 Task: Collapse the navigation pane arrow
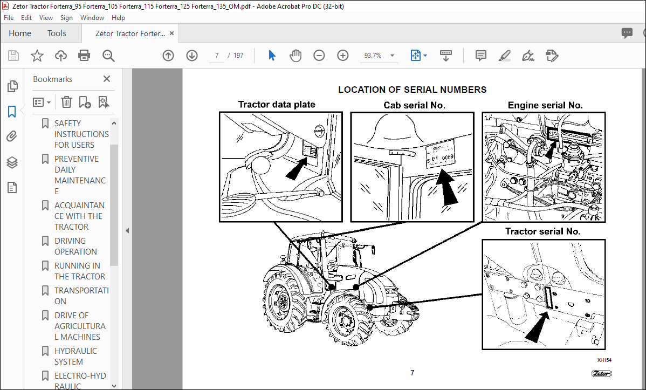[127, 230]
